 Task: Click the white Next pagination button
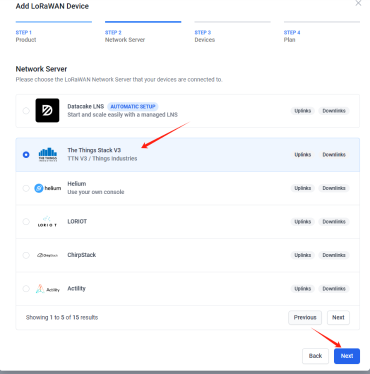click(x=338, y=317)
